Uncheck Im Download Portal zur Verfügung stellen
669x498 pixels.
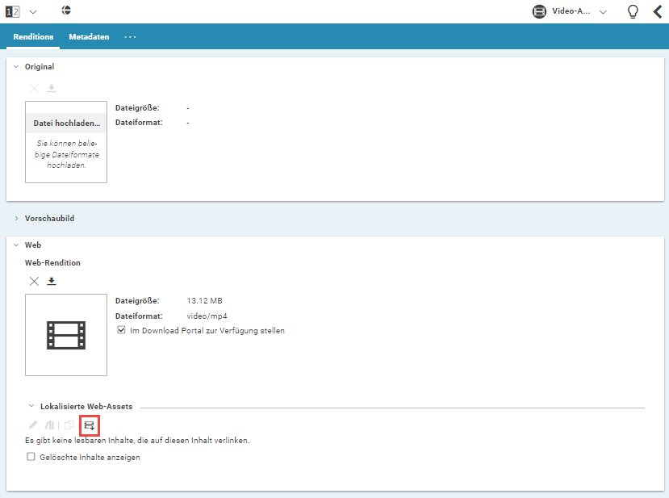pos(121,330)
